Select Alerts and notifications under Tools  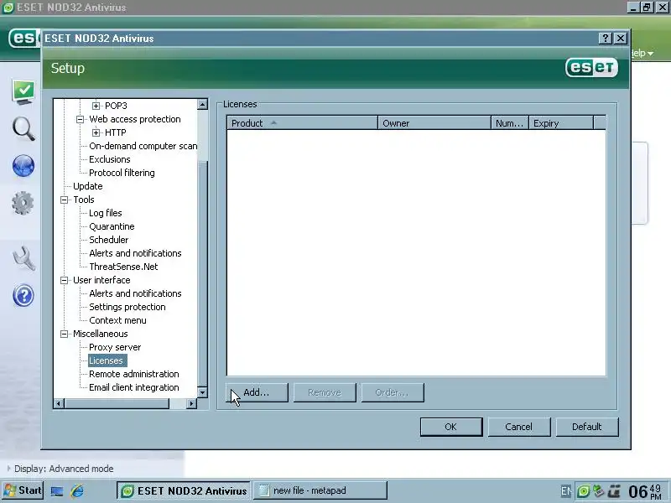135,253
